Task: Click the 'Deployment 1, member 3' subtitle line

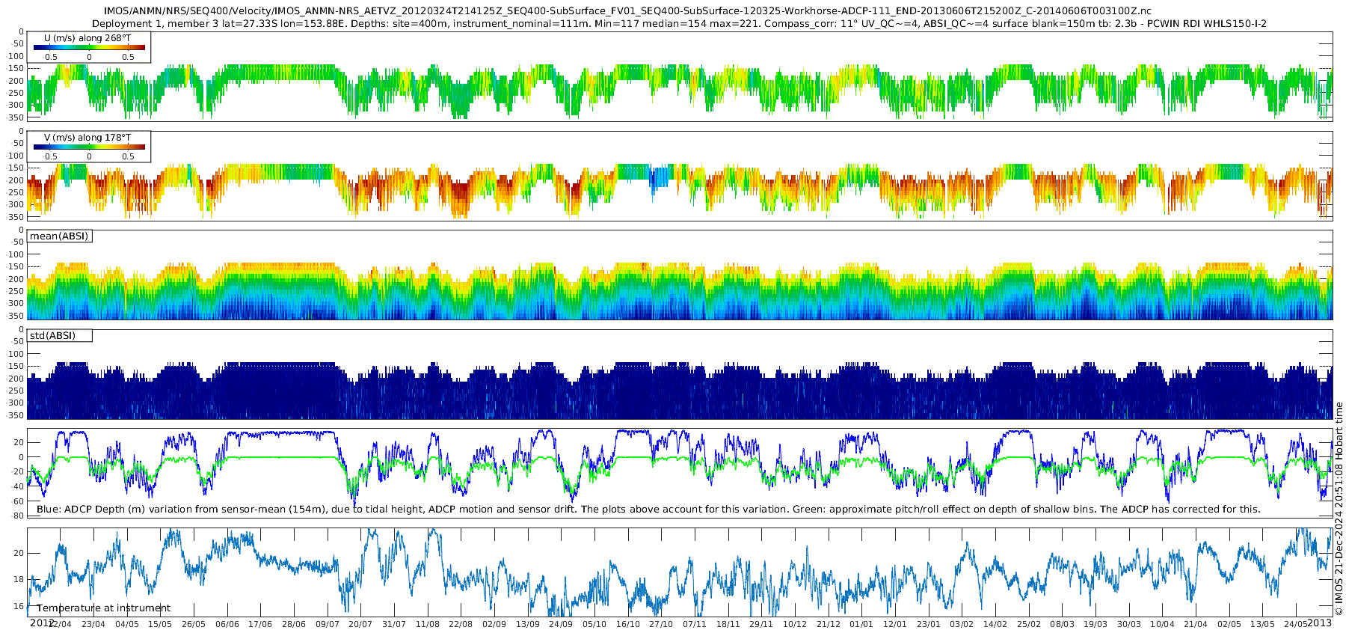Action: 679,24
